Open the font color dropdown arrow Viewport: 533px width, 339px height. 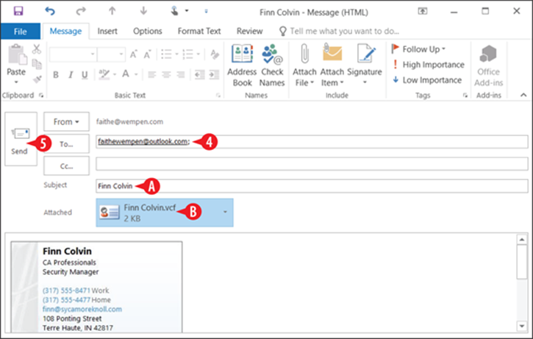[x=136, y=74]
